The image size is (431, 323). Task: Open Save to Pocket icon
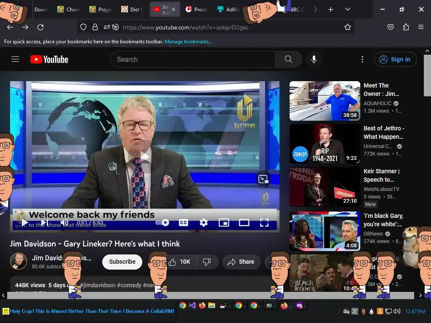tap(390, 27)
